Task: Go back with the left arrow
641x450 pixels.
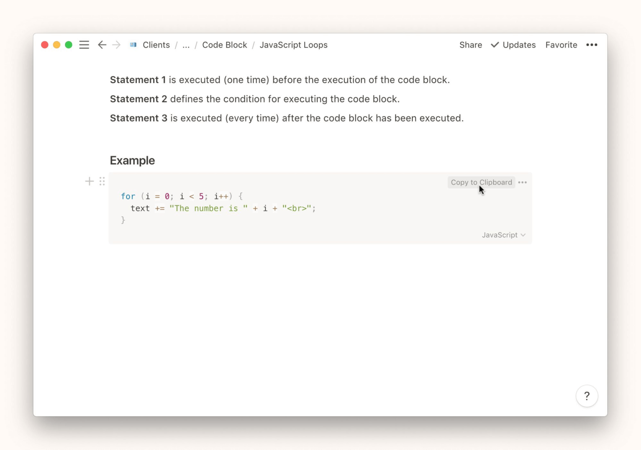Action: [102, 45]
